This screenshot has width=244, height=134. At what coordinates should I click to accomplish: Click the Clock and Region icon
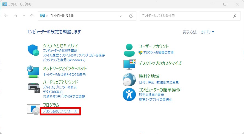(x=129, y=79)
